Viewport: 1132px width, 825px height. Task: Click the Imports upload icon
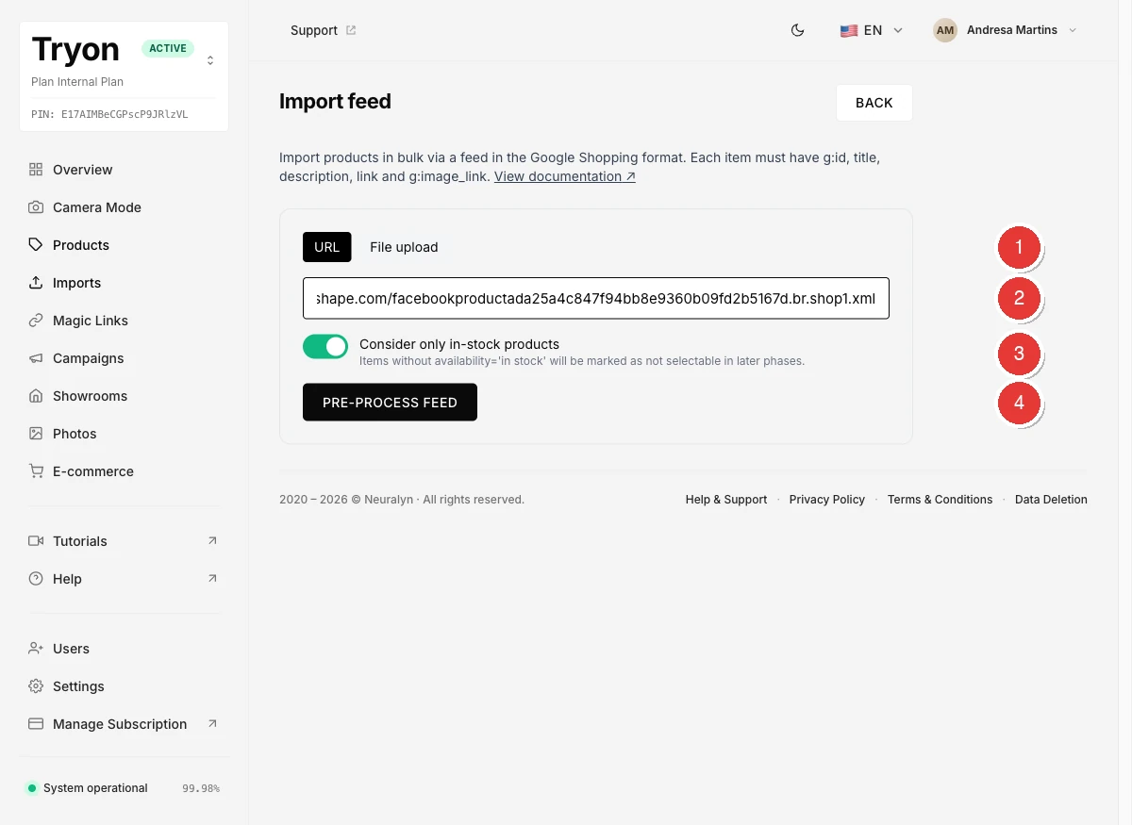[x=36, y=283]
